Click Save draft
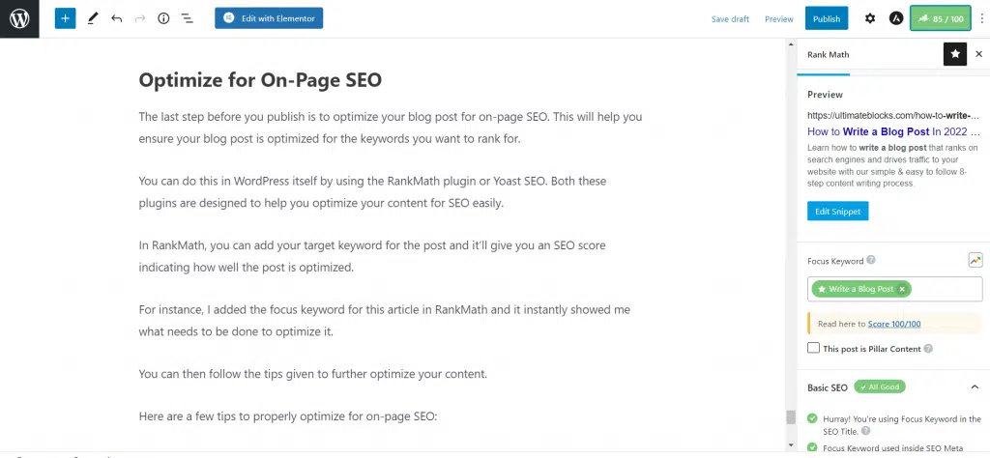Image resolution: width=990 pixels, height=458 pixels. pos(730,19)
